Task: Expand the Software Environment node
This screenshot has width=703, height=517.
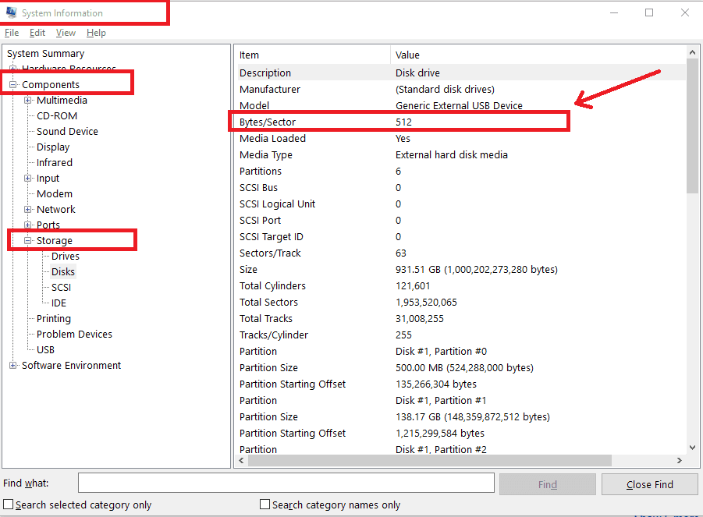Action: tap(13, 365)
